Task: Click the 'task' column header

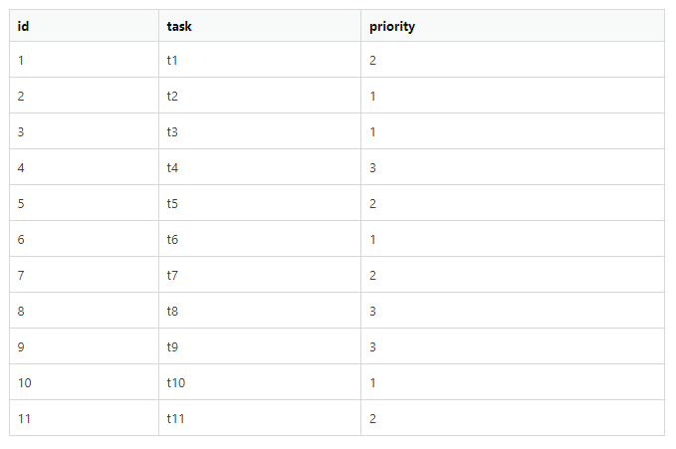Action: [x=179, y=27]
